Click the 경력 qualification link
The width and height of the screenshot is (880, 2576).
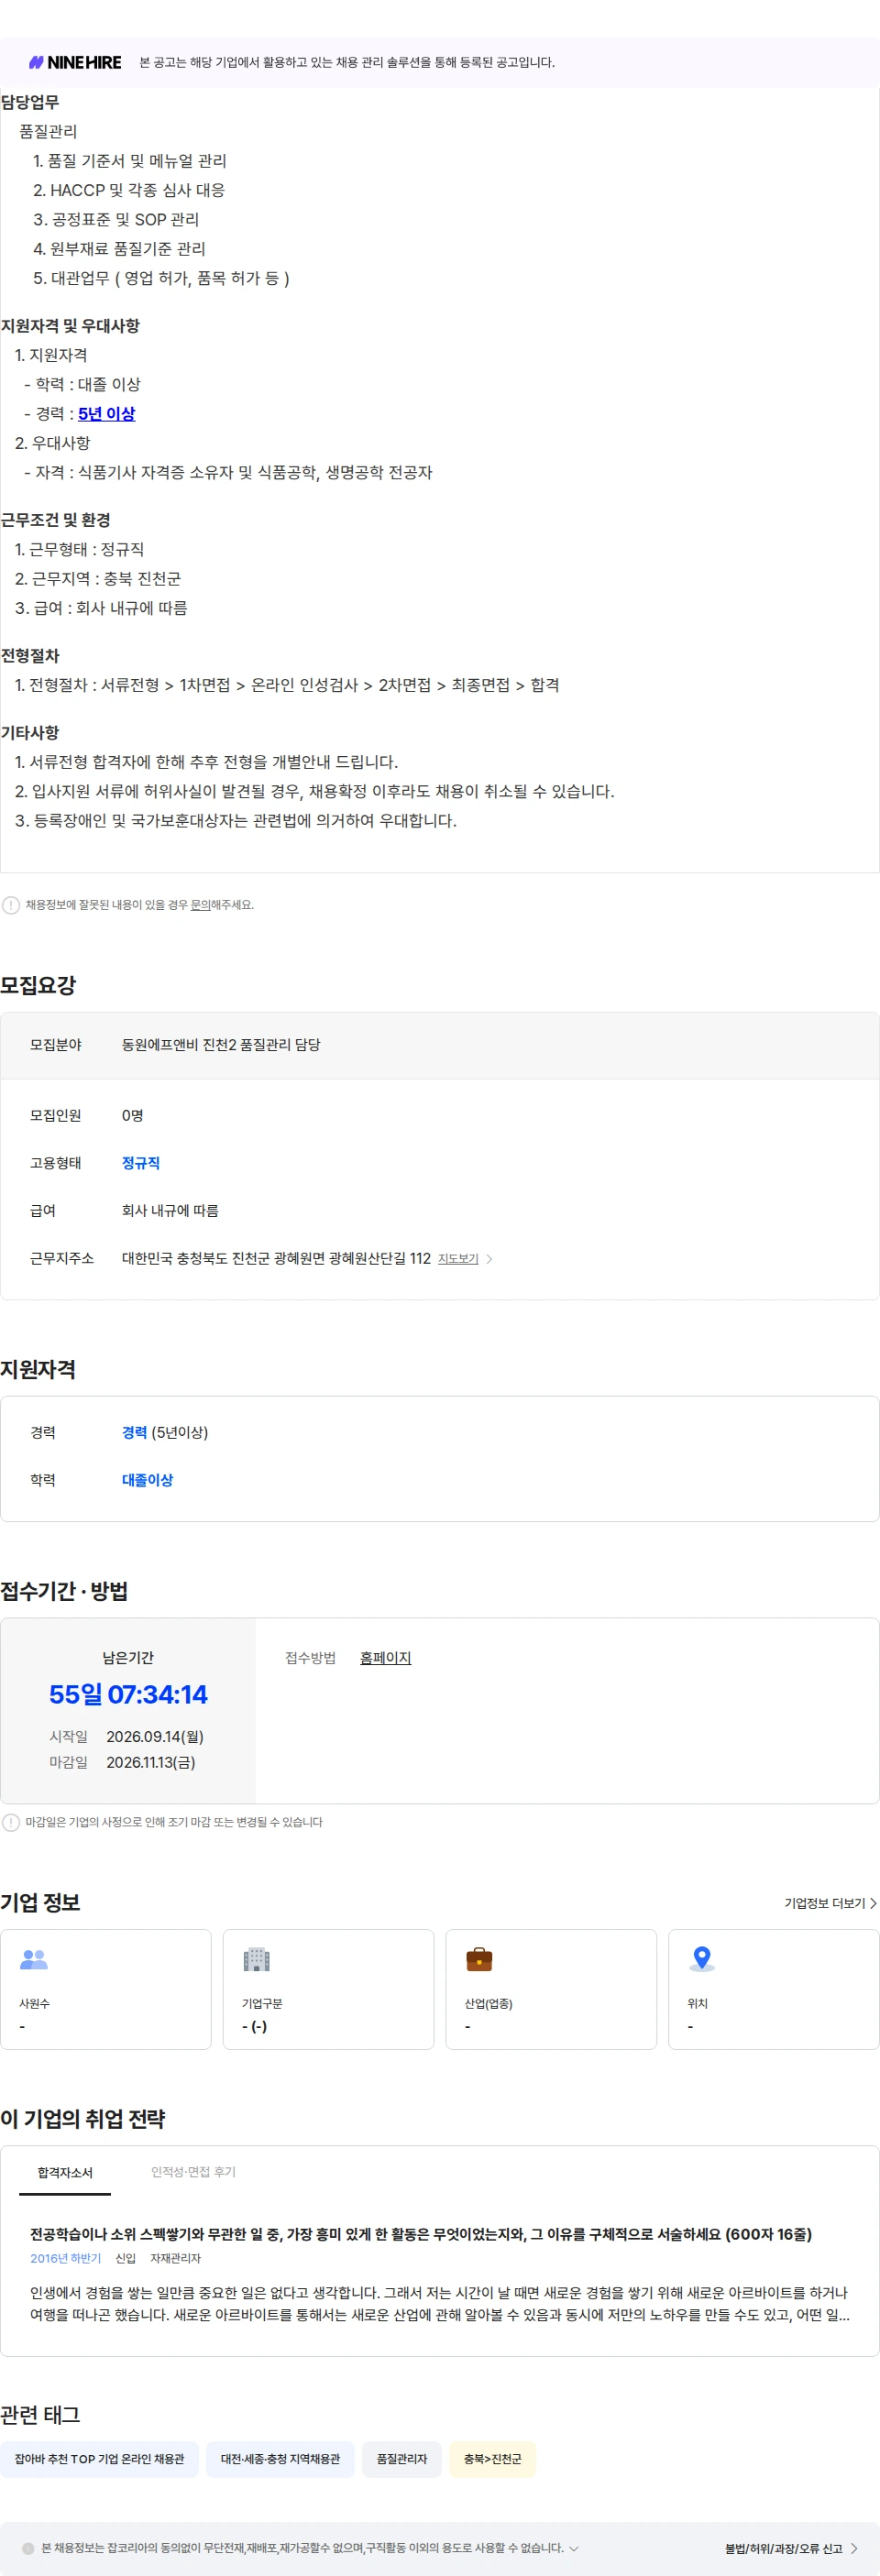(134, 1432)
